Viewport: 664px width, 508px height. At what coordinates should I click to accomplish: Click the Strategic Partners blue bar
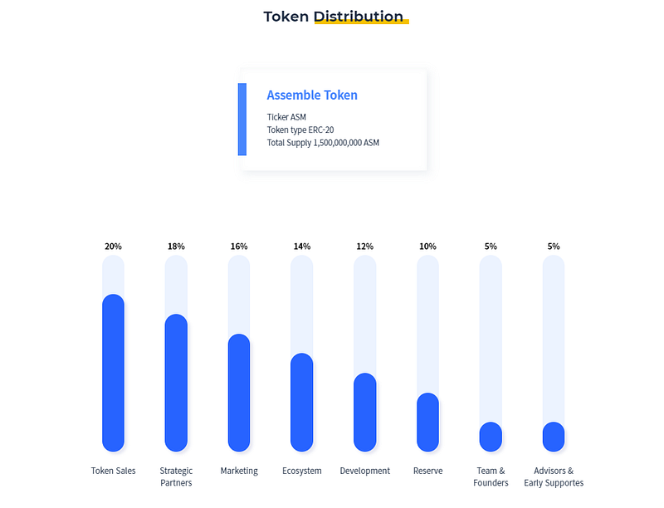pyautogui.click(x=176, y=383)
